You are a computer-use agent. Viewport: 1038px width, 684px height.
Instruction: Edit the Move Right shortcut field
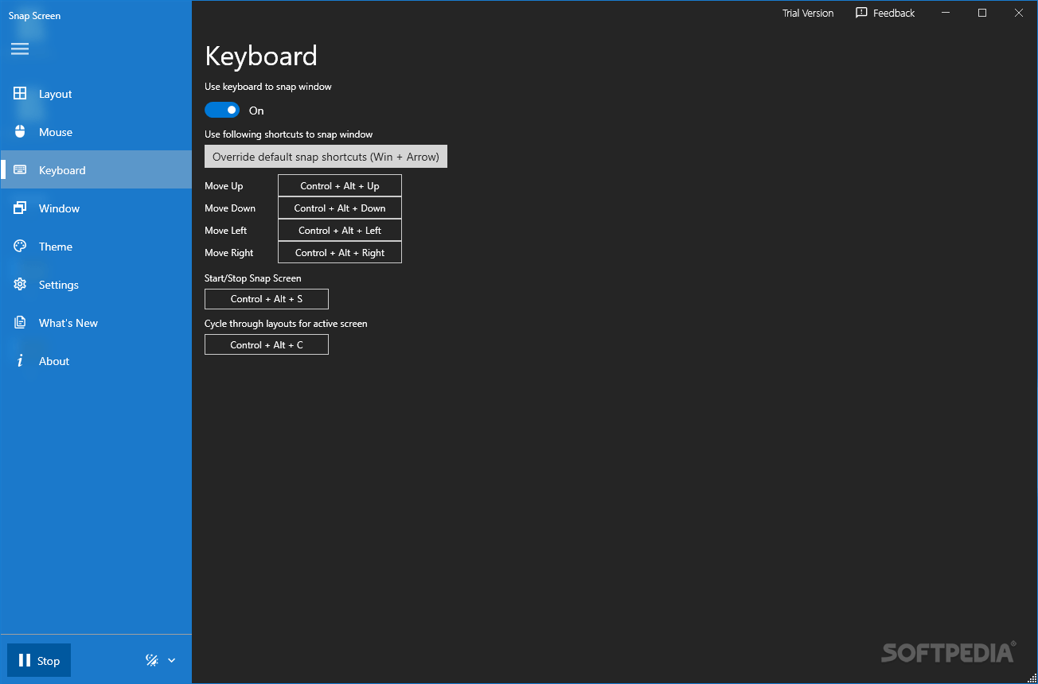[x=340, y=252]
